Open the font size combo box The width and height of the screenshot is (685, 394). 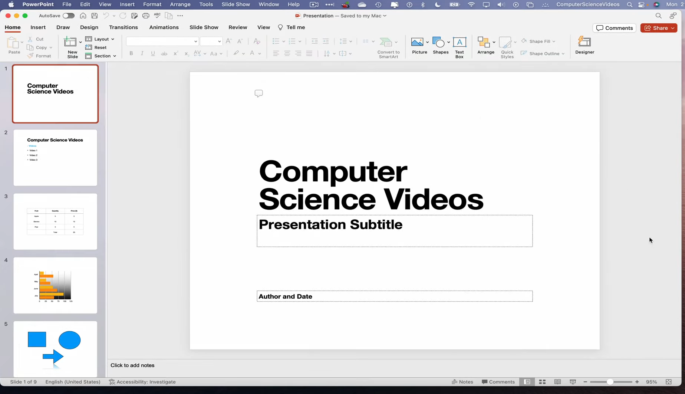[211, 41]
